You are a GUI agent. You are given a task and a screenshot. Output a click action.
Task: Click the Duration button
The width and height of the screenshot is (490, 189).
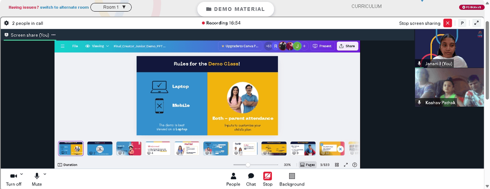click(68, 165)
